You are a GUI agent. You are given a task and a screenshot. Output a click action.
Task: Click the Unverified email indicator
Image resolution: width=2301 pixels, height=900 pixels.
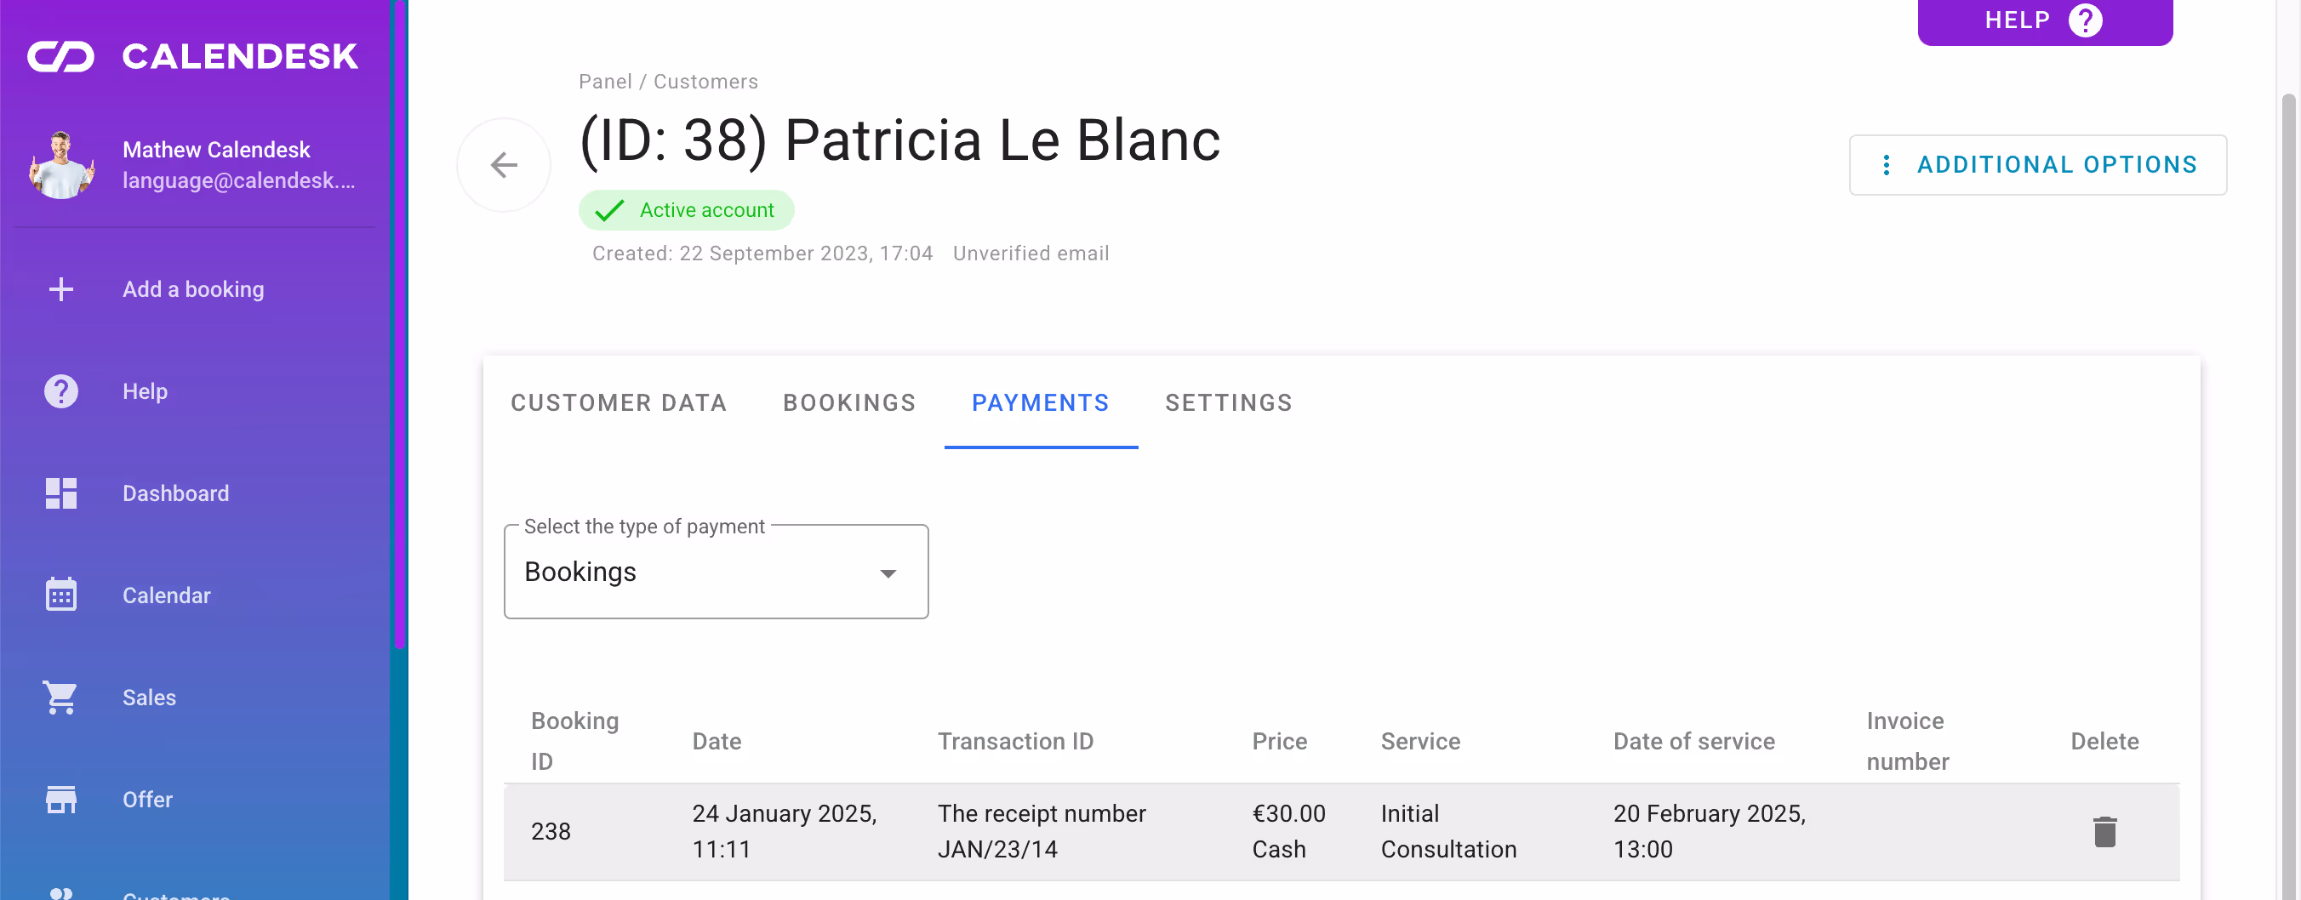[1031, 253]
